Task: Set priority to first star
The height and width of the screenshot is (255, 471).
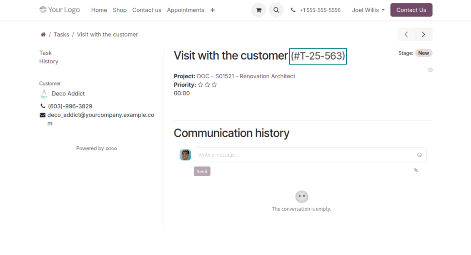Action: (x=200, y=85)
